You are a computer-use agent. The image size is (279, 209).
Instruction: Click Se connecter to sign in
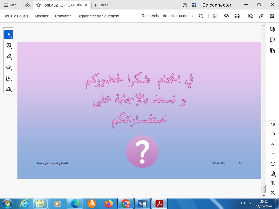click(217, 5)
